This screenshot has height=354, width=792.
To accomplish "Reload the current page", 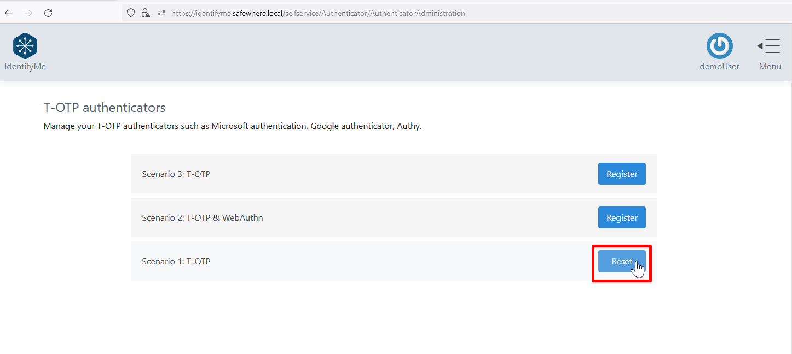I will click(48, 13).
